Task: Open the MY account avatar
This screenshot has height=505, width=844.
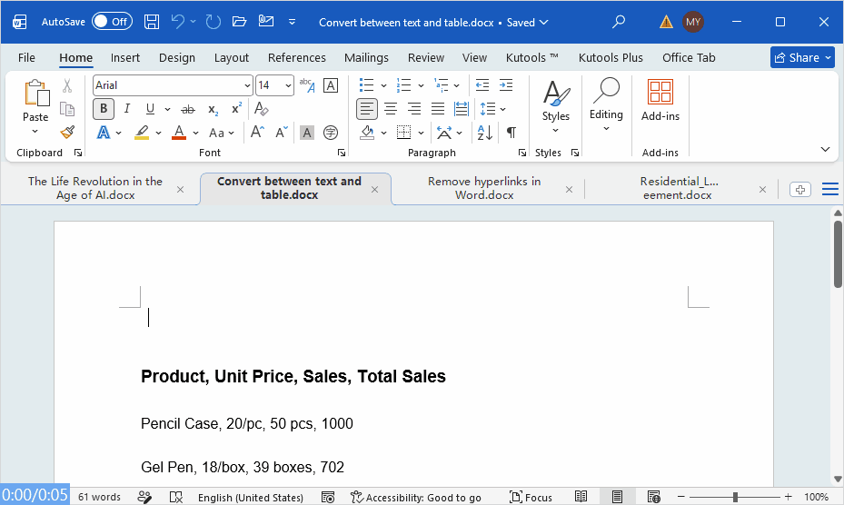Action: click(693, 22)
